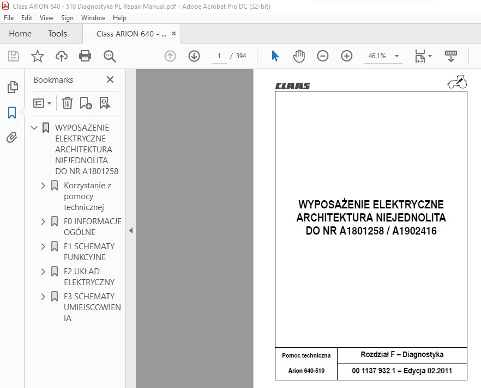Expand Korzystanie z pomocy technicznej bookmark
Image resolution: width=481 pixels, height=388 pixels.
43,186
